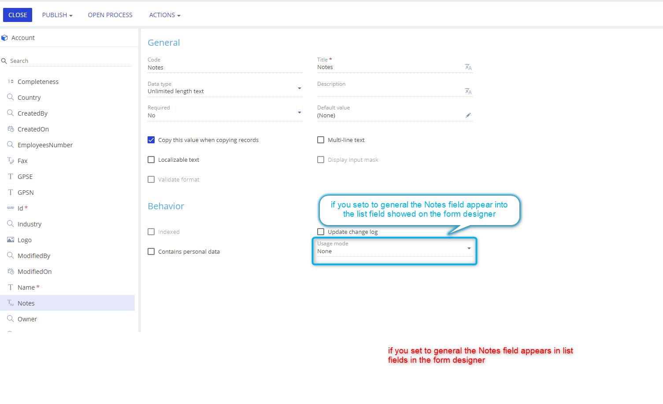The width and height of the screenshot is (663, 404).
Task: Click the Owner lookup icon
Action: coord(11,319)
